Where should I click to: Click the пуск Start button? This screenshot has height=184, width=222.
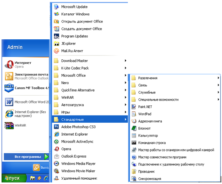pos(14,178)
